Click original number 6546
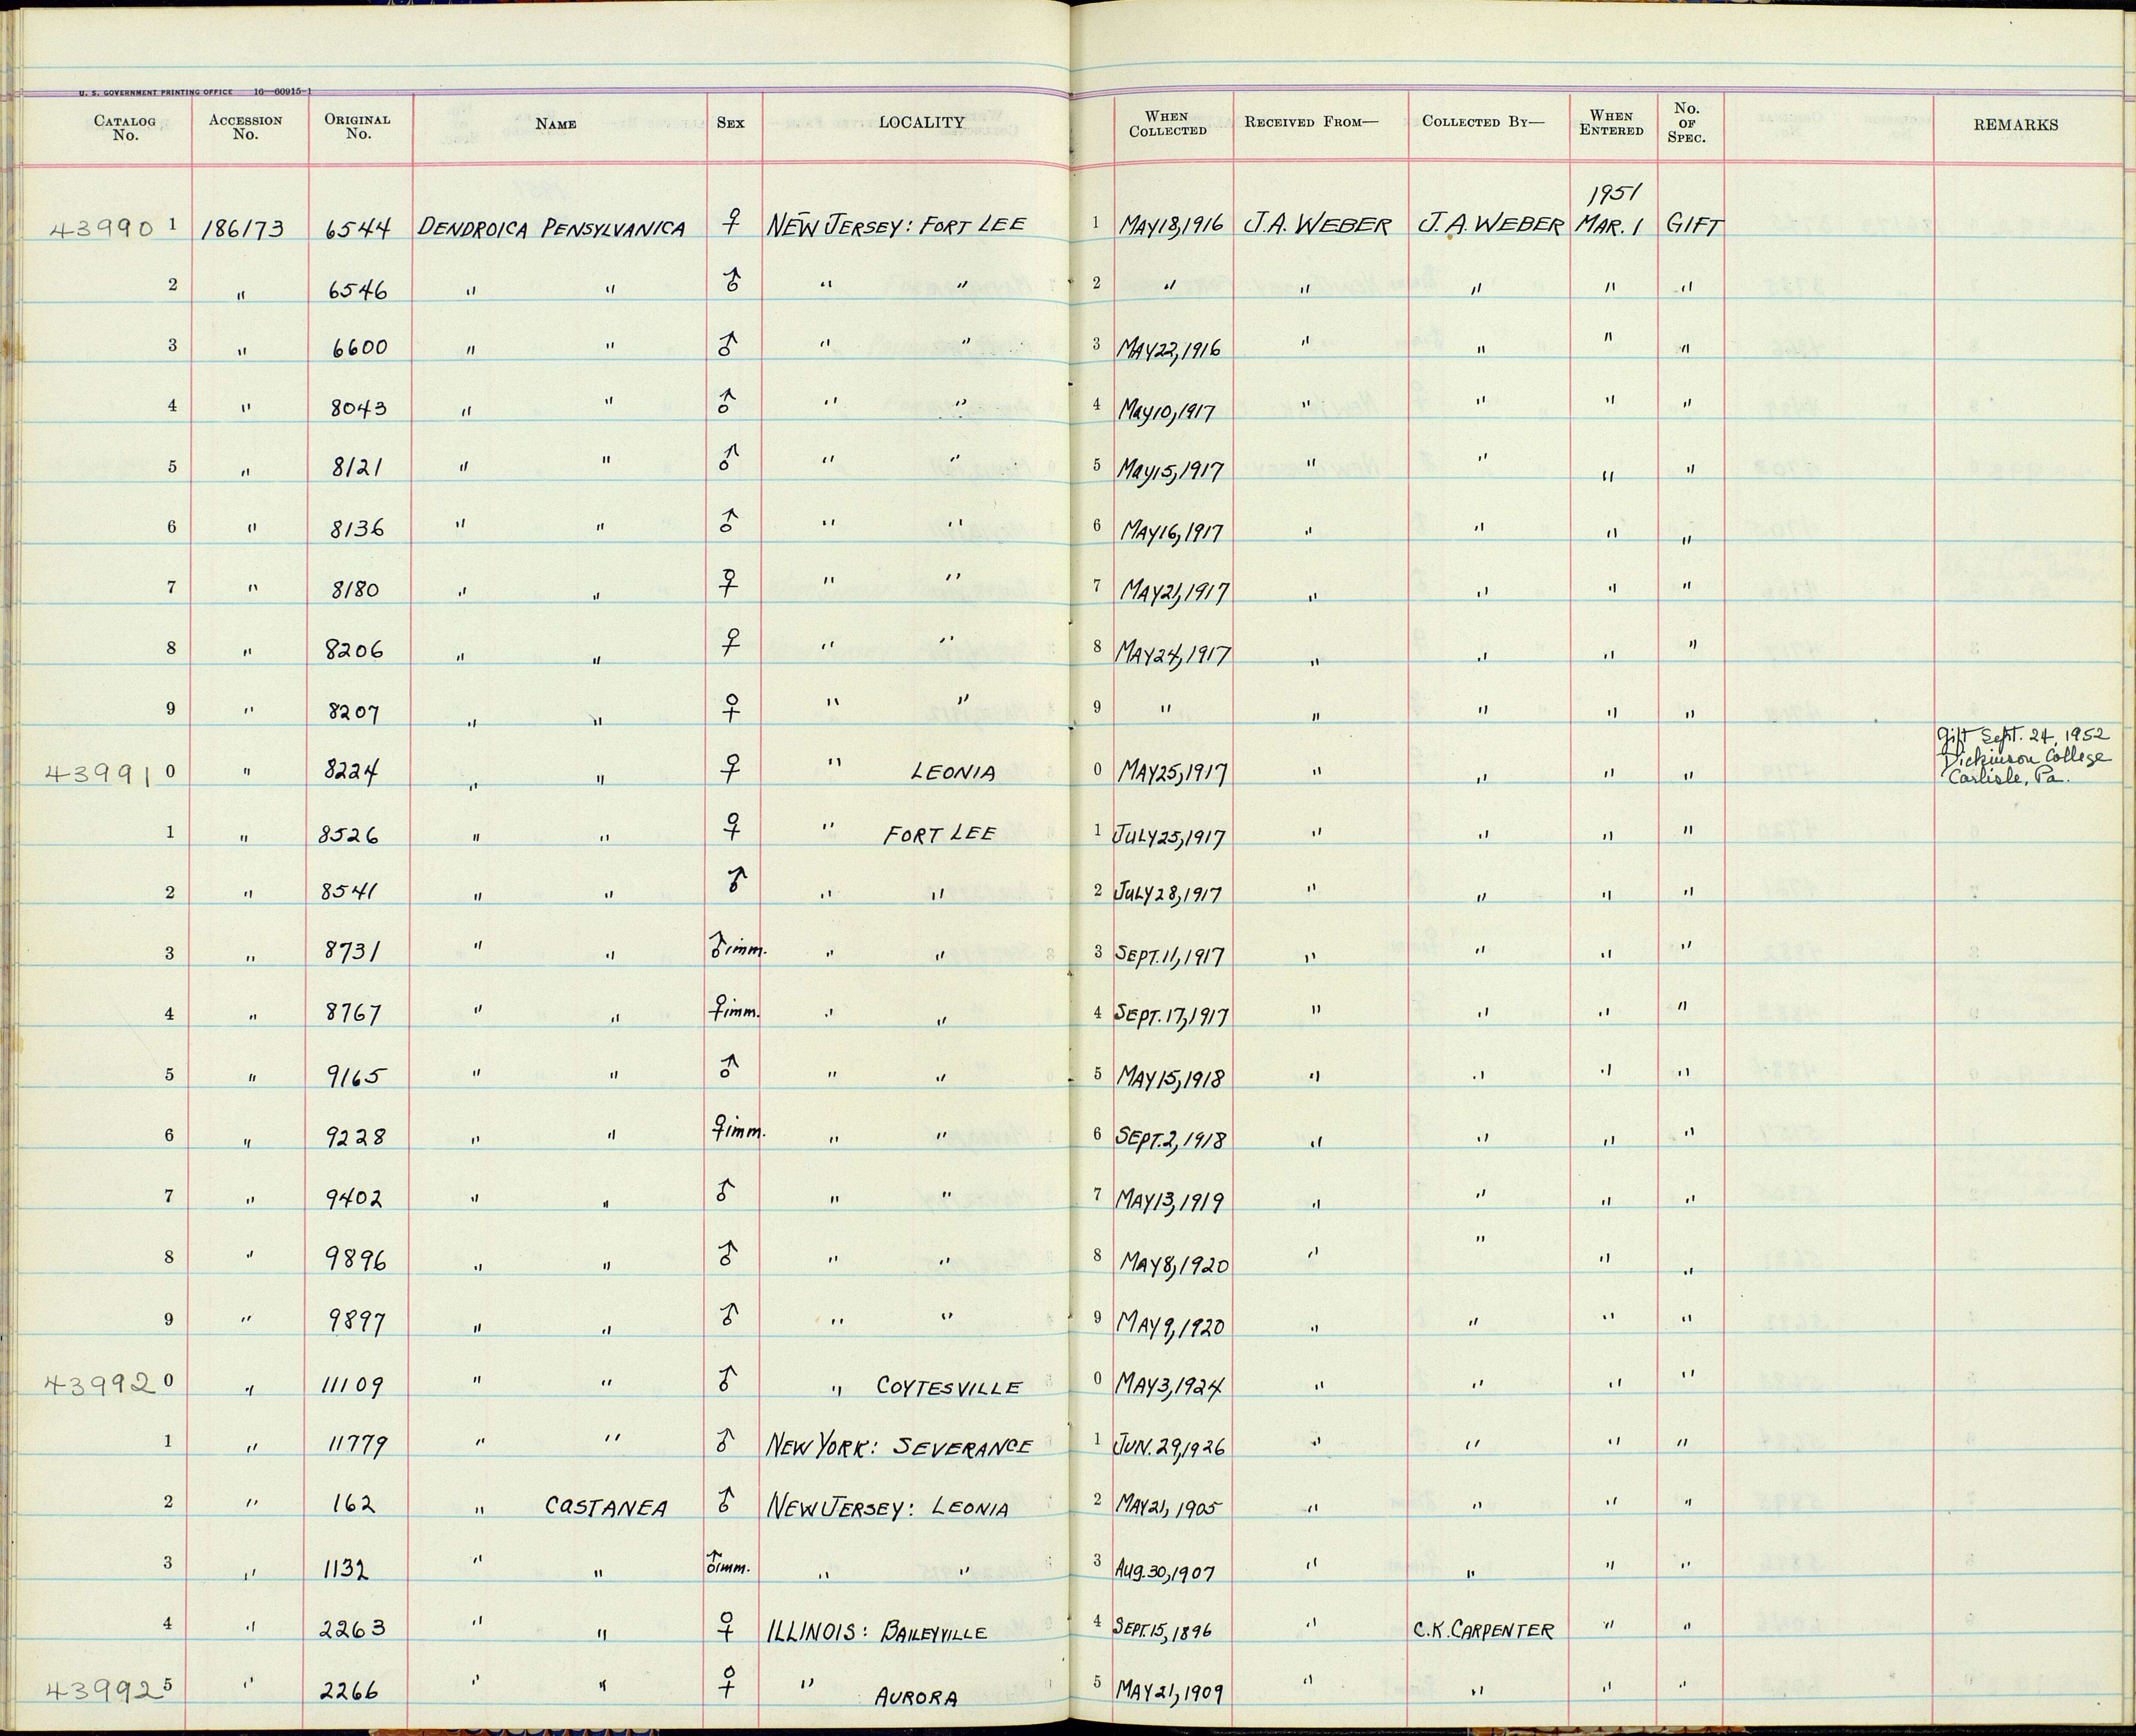2136x1736 pixels. [x=357, y=290]
